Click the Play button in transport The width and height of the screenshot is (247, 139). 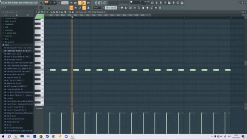51,3
